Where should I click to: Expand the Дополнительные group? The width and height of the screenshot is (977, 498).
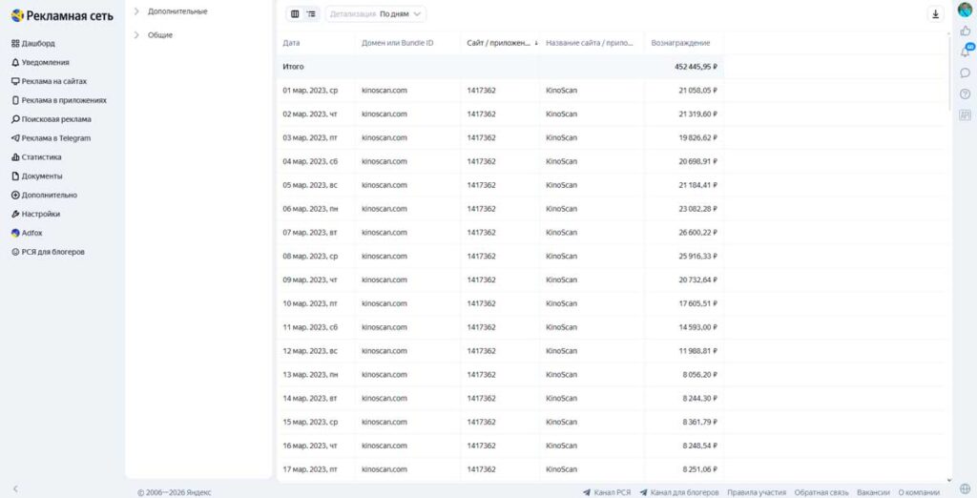click(171, 11)
